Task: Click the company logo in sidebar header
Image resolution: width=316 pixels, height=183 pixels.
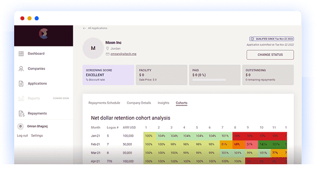Action: [x=44, y=33]
